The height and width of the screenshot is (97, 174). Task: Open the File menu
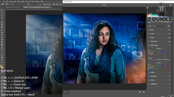click(x=4, y=1)
